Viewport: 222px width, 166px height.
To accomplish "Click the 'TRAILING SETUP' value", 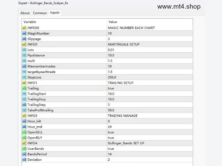I will click(121, 83).
